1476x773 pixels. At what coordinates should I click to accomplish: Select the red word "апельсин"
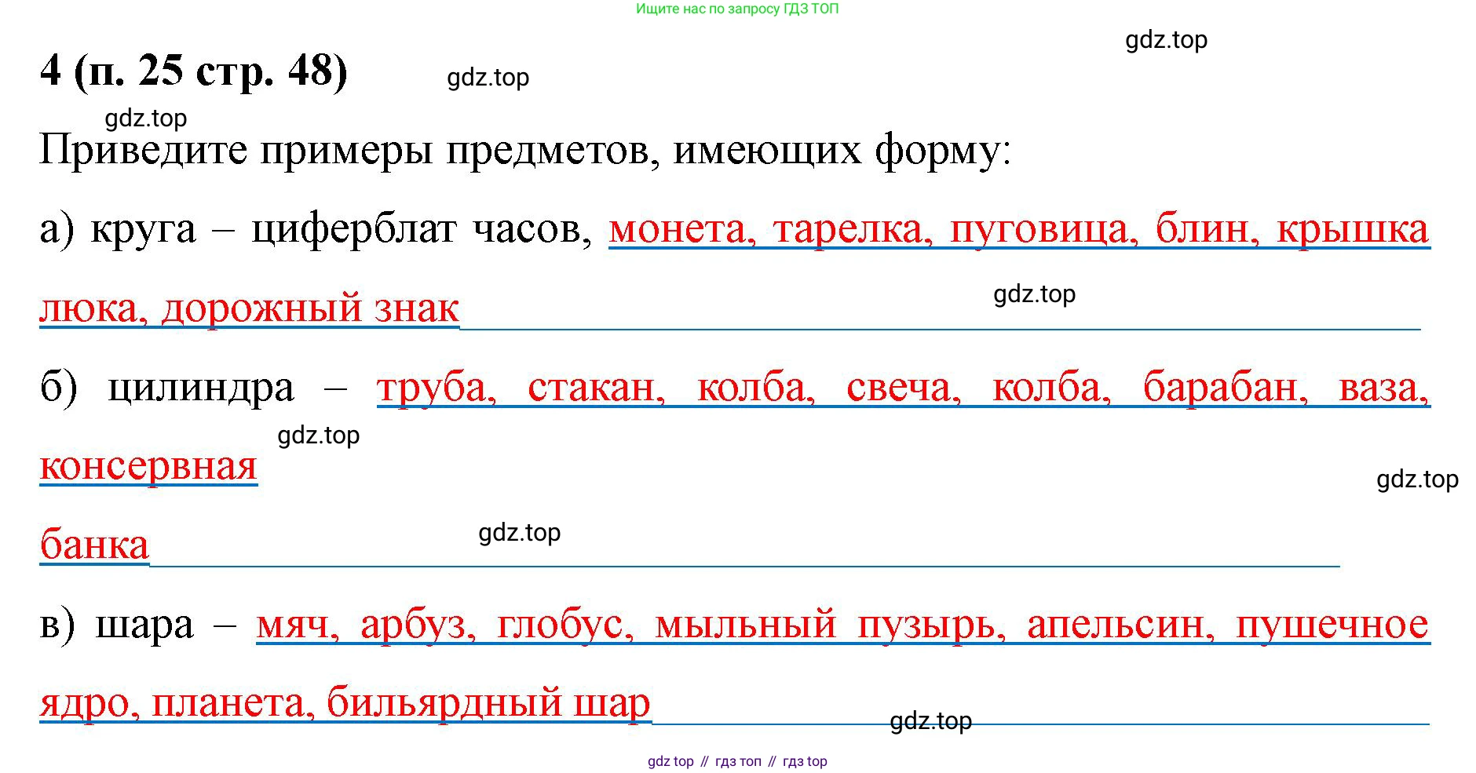coord(1120,625)
